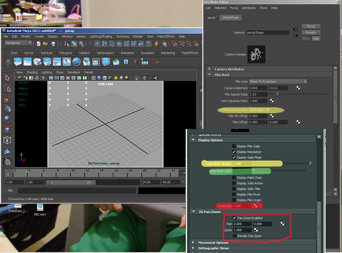Enable use all lights yellow sphere
The width and height of the screenshot is (342, 253).
pos(116,78)
